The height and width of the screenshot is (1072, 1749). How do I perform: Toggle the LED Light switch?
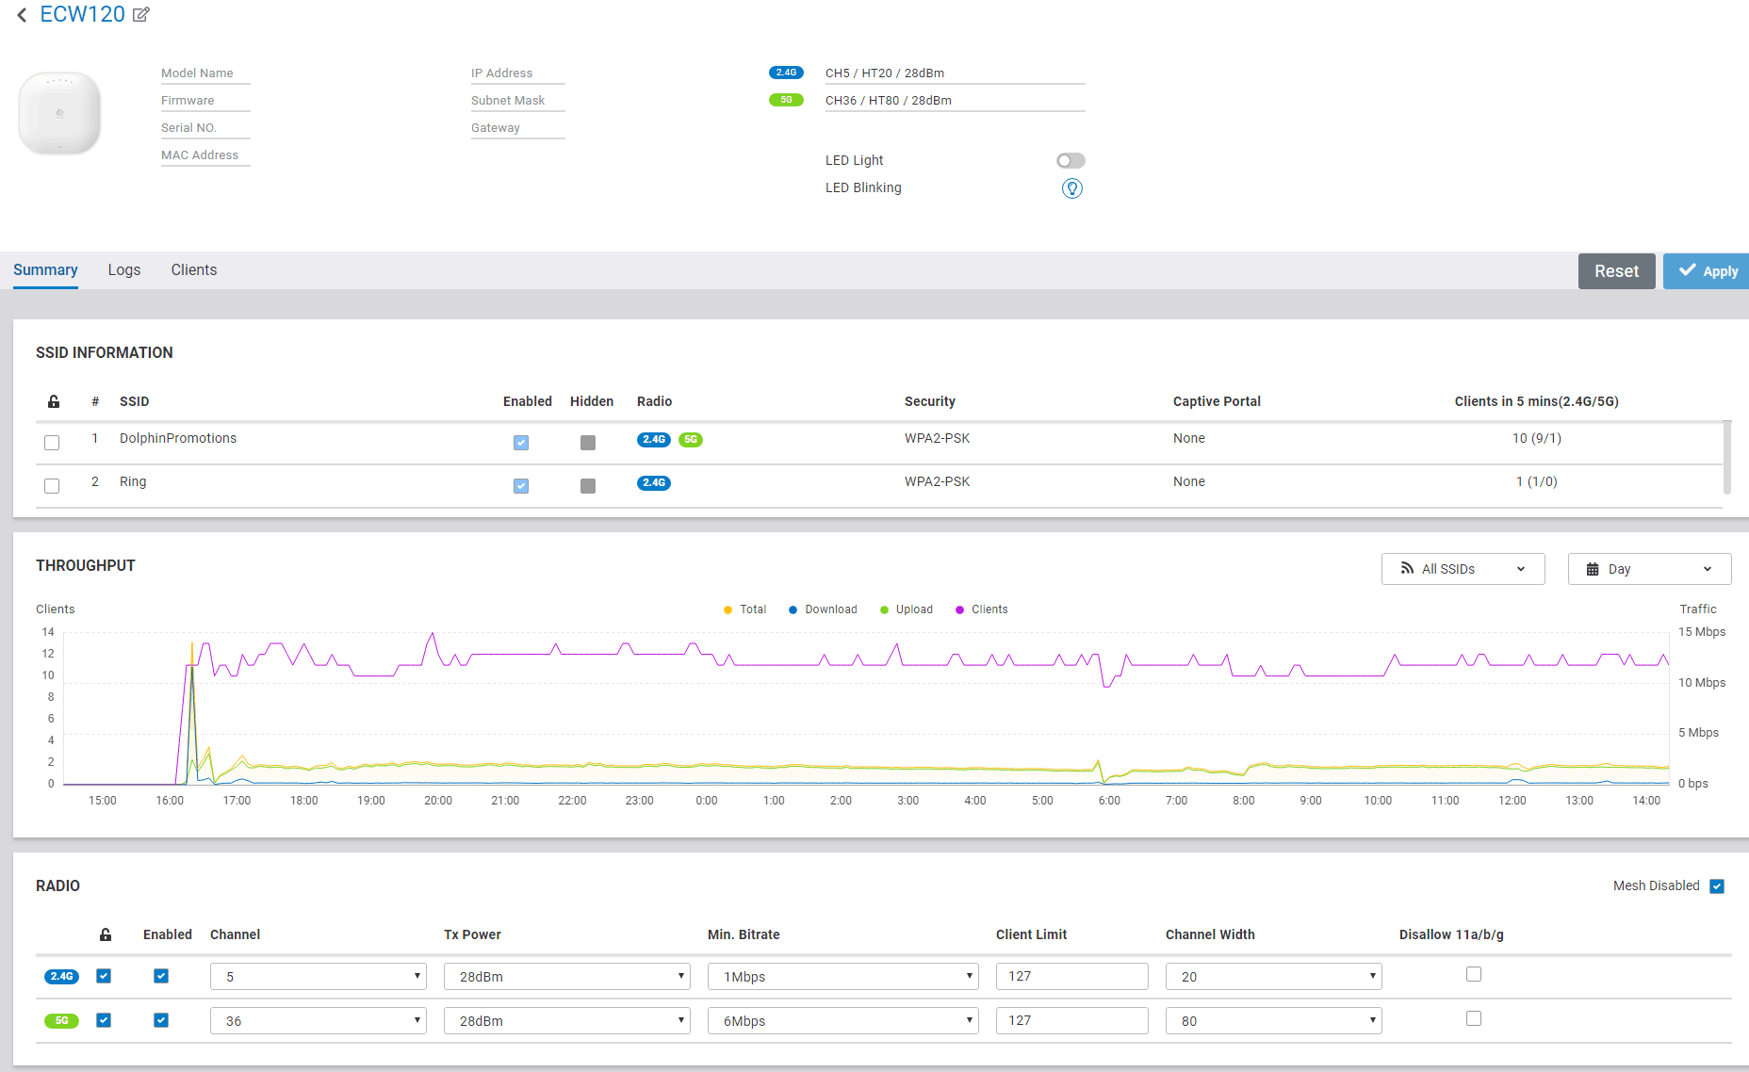[x=1071, y=161]
